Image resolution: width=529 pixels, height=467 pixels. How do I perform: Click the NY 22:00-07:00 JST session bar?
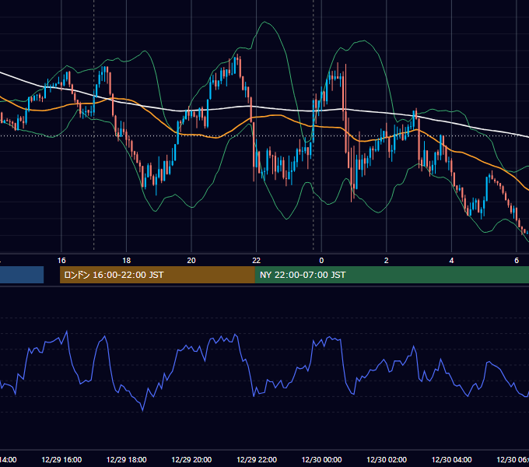(x=391, y=275)
